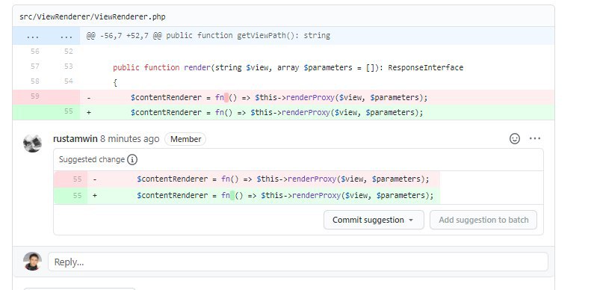The height and width of the screenshot is (290, 594).
Task: Show suggested change info icon
Action: (132, 160)
